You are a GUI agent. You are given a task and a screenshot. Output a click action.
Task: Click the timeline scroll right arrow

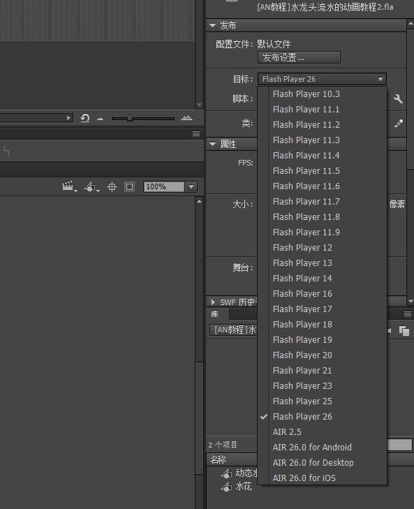(68, 118)
